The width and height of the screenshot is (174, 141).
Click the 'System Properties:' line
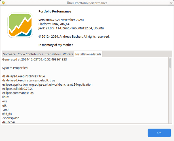pyautogui.click(x=15, y=68)
